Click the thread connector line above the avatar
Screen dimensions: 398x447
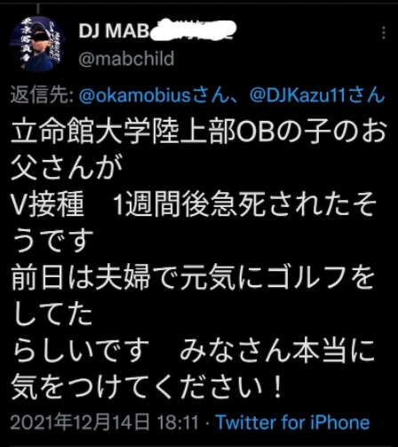(38, 8)
